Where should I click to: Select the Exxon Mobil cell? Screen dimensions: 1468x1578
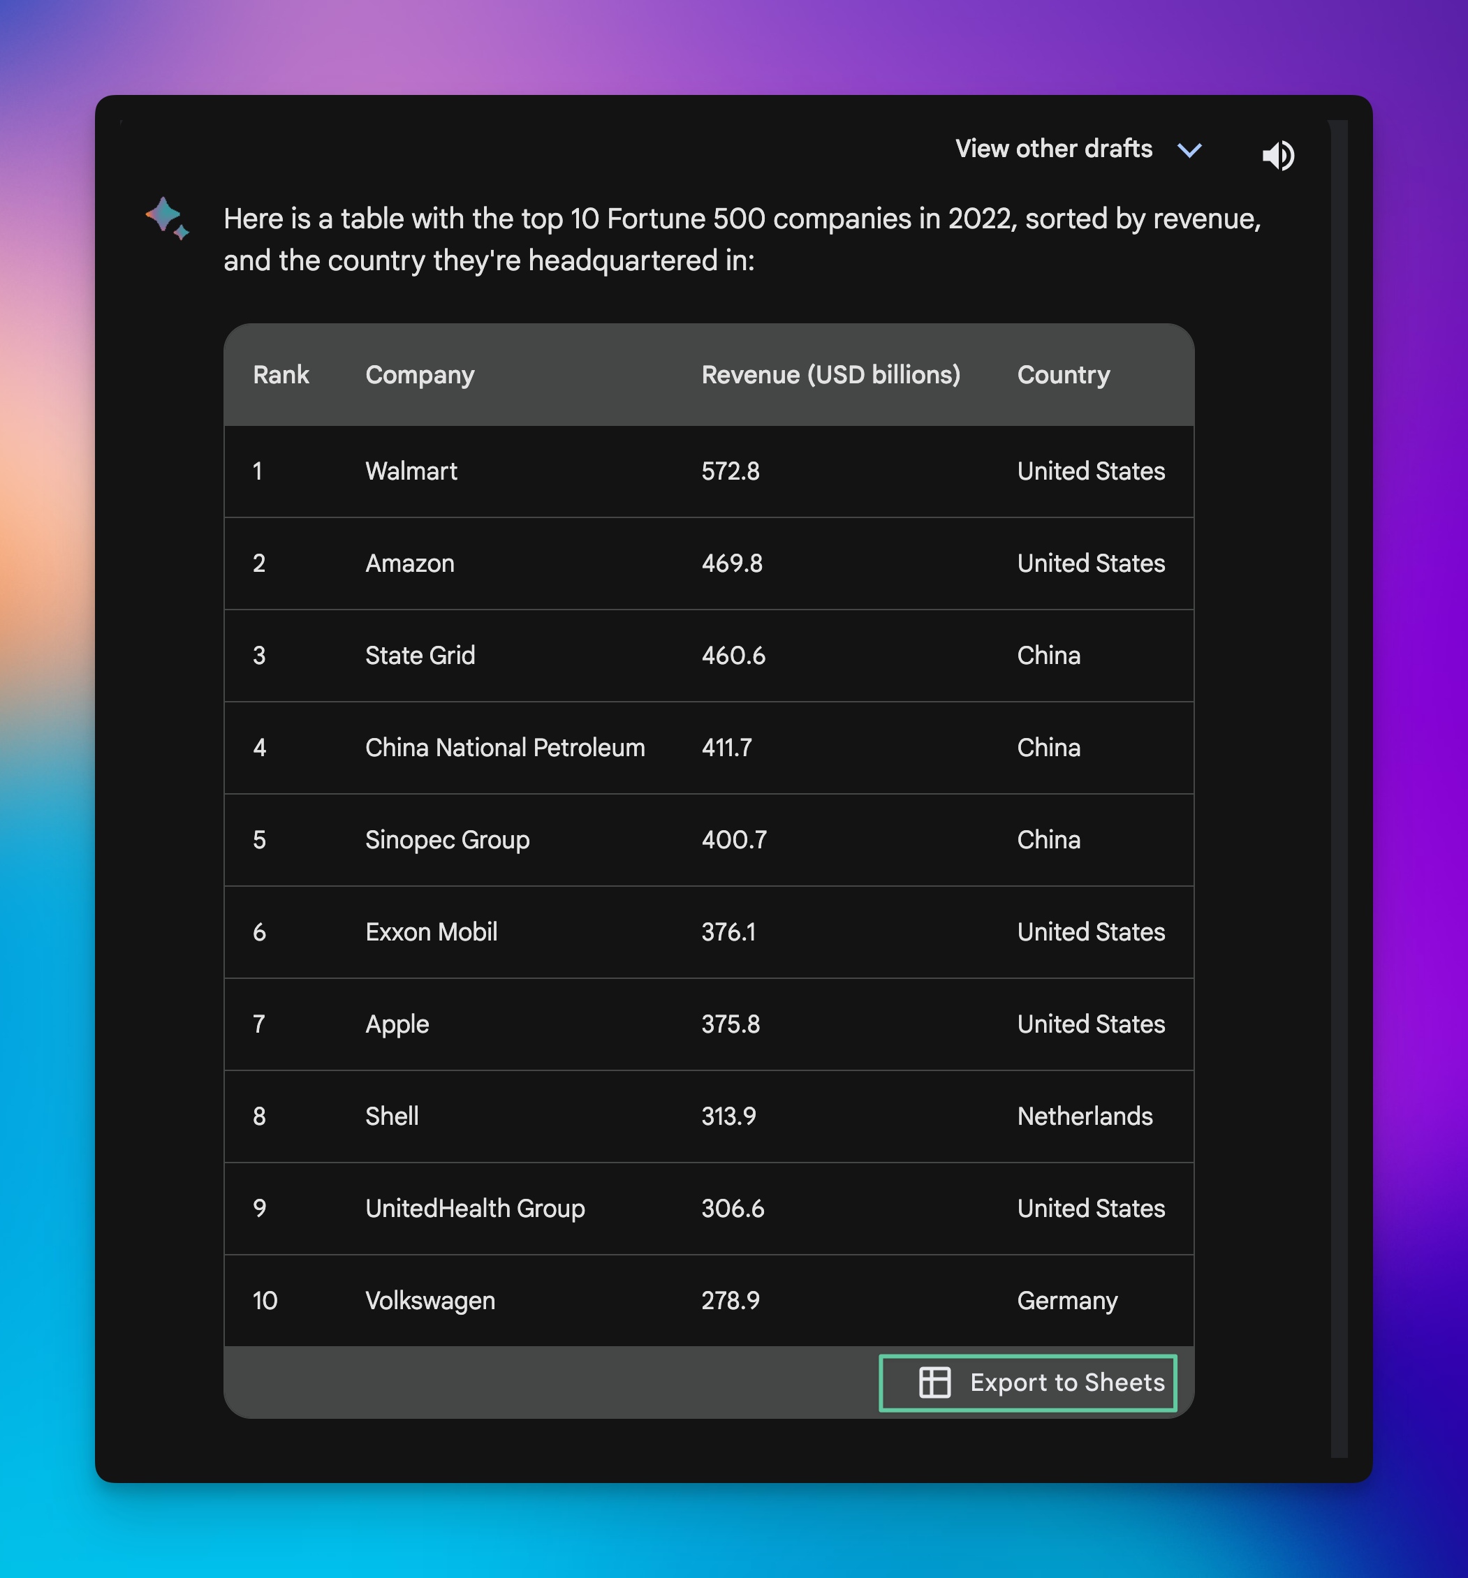(431, 932)
